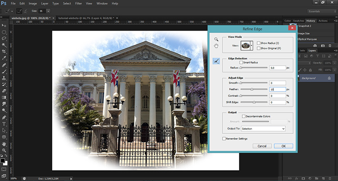Select the Lasso tool
The image size is (338, 181).
[x=4, y=39]
